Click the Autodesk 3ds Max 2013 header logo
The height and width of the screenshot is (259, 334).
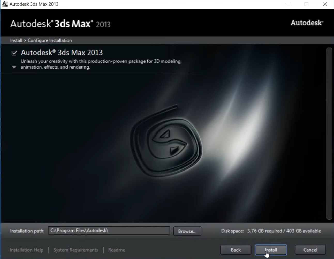60,24
